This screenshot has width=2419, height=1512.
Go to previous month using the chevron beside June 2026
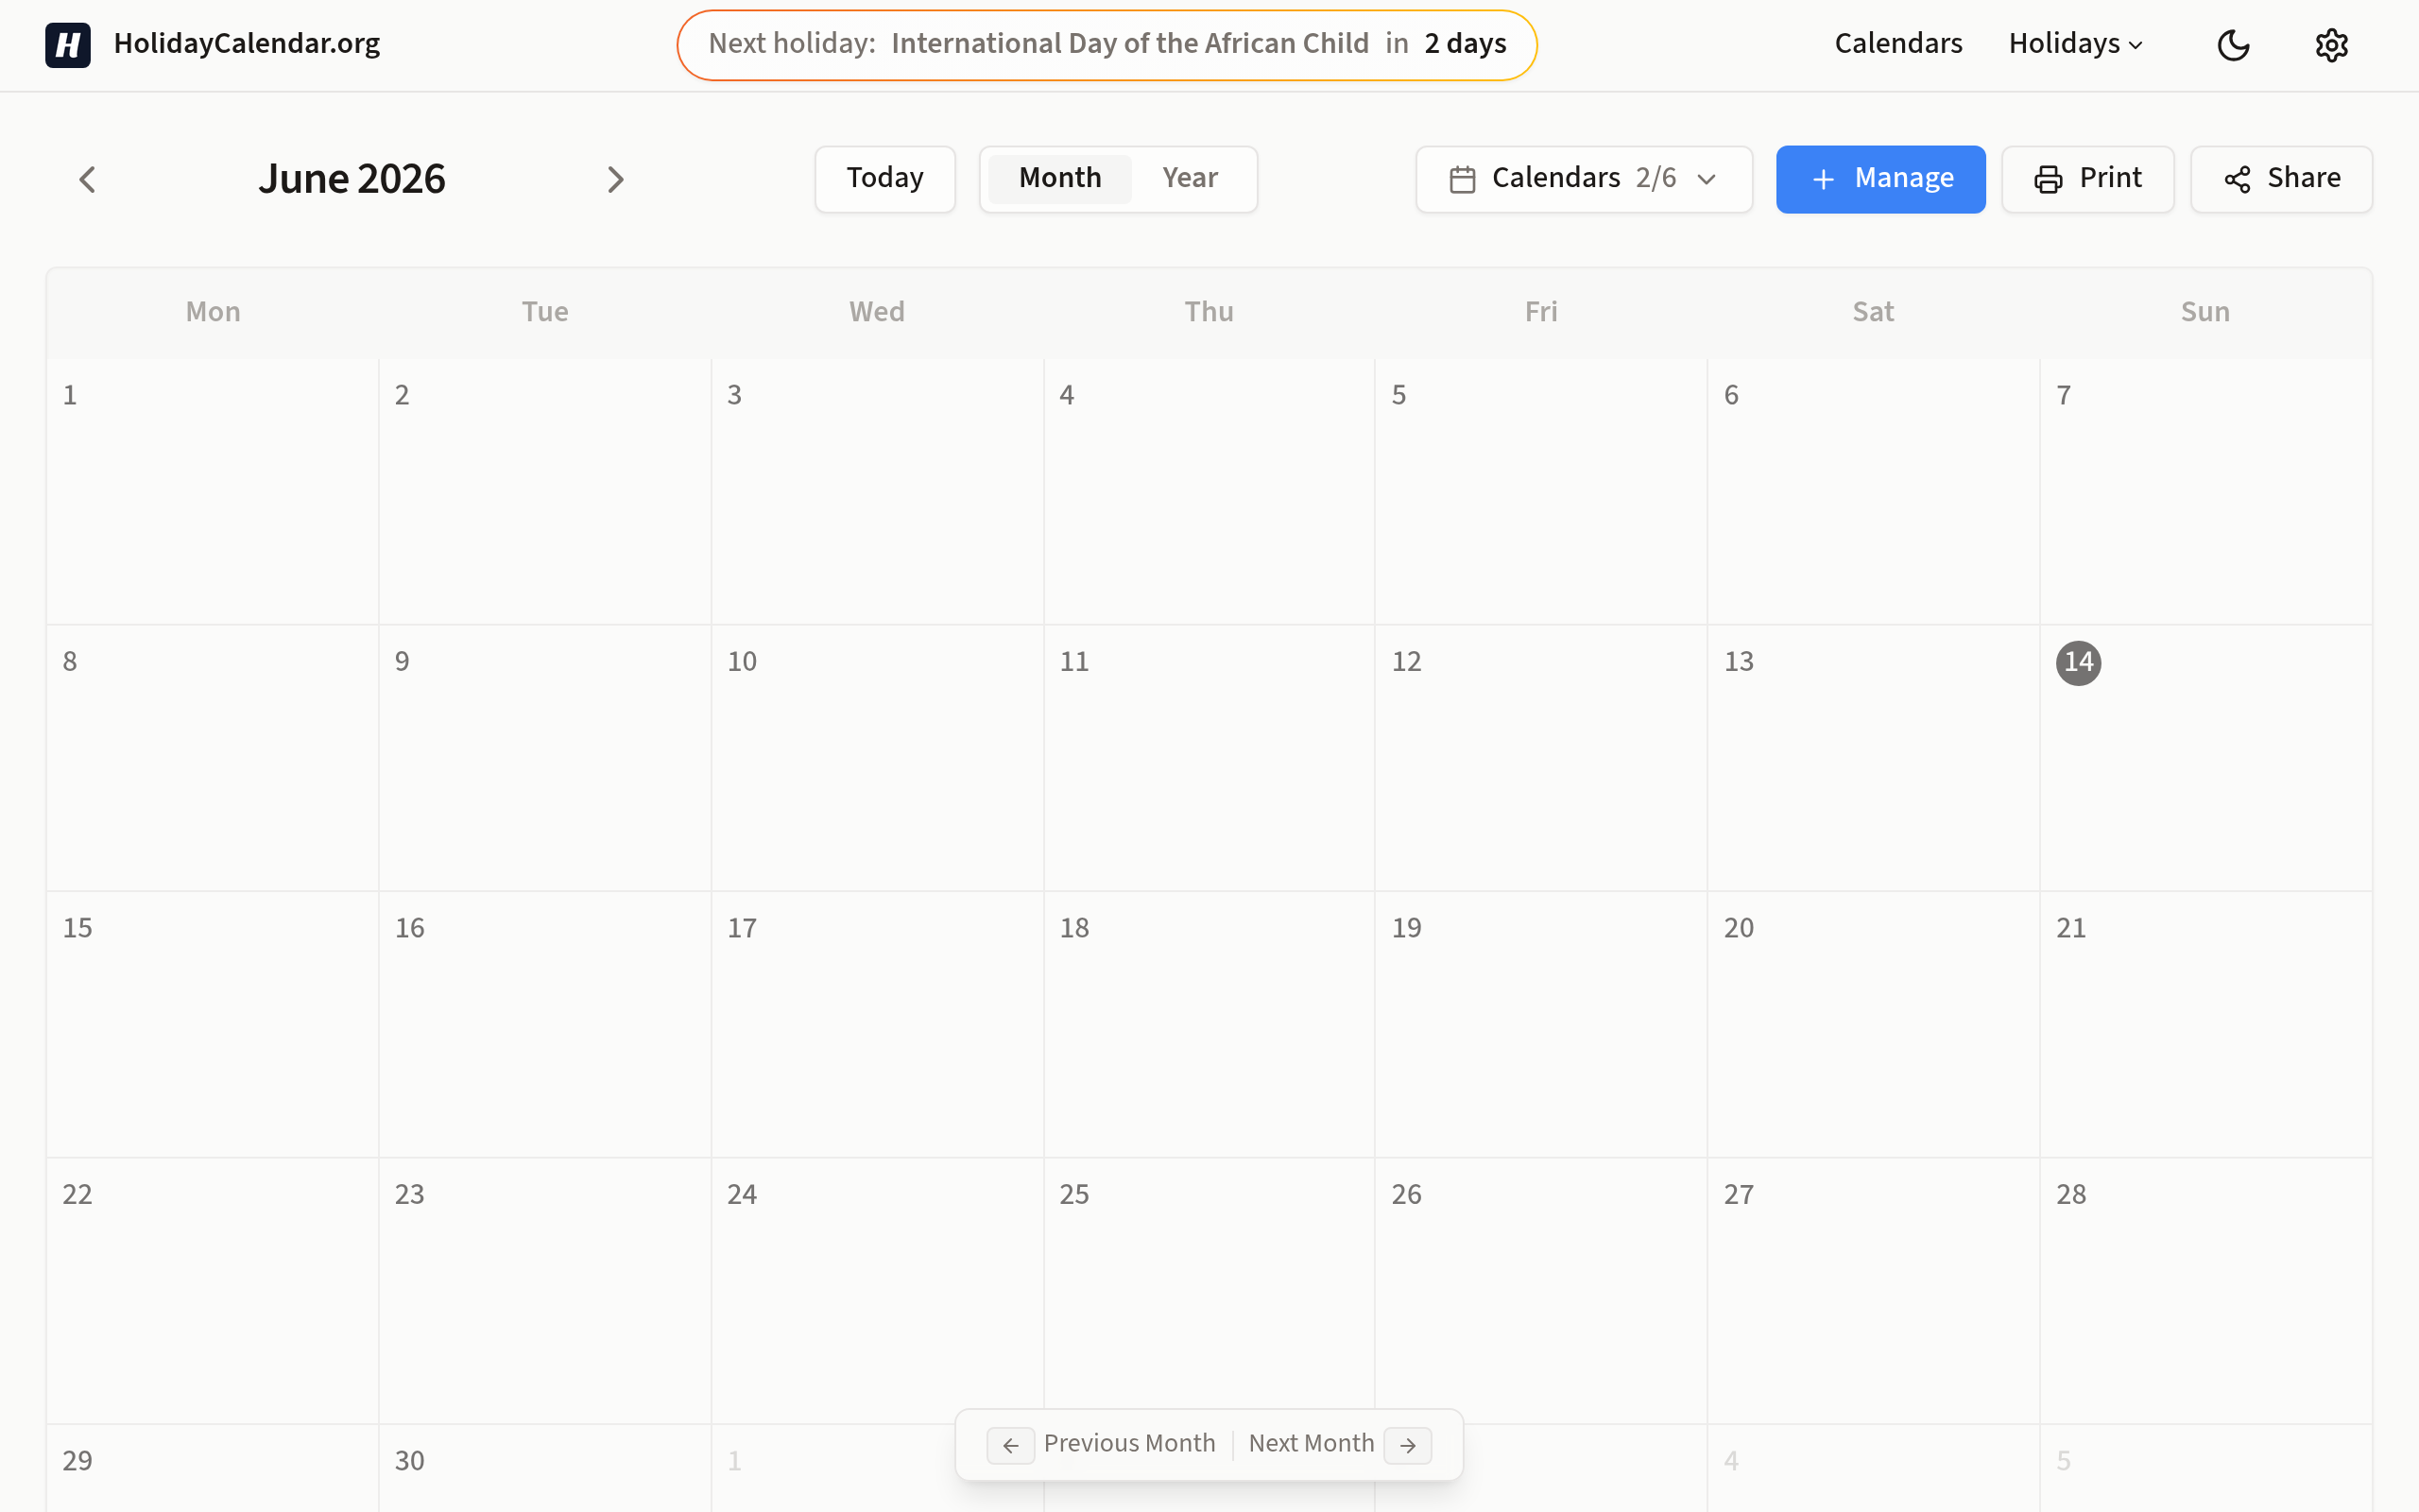pyautogui.click(x=87, y=179)
